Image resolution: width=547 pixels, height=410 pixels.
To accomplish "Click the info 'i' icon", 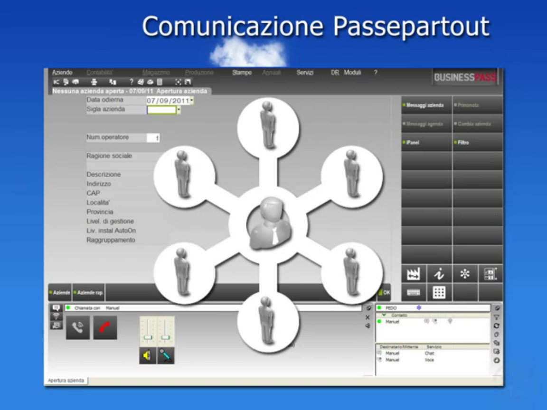I will point(439,274).
